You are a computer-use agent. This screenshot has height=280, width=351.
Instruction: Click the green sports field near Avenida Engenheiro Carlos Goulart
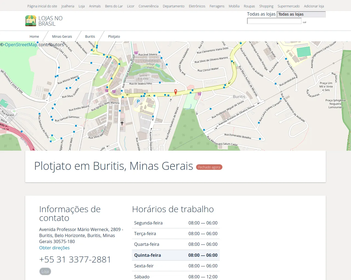pos(304,52)
